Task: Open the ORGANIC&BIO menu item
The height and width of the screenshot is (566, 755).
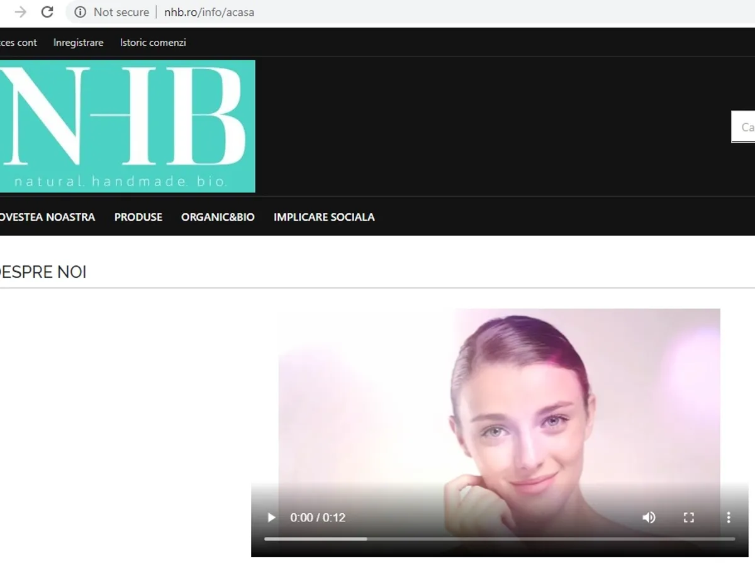Action: point(218,217)
